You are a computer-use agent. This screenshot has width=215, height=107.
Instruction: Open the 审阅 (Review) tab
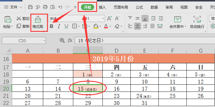pyautogui.click(x=169, y=7)
